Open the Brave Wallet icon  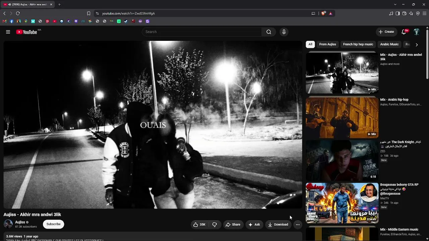404,13
